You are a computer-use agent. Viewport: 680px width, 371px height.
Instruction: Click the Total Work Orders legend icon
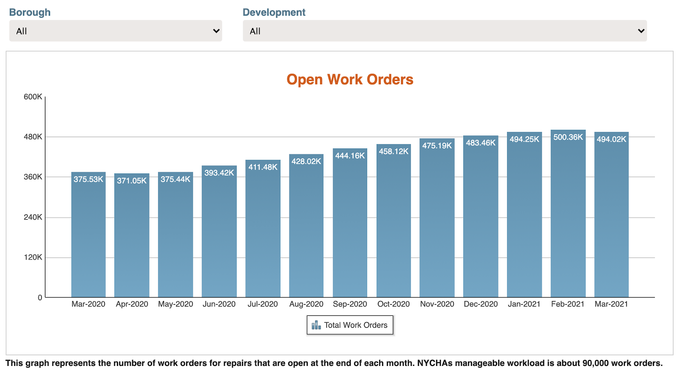(x=316, y=325)
